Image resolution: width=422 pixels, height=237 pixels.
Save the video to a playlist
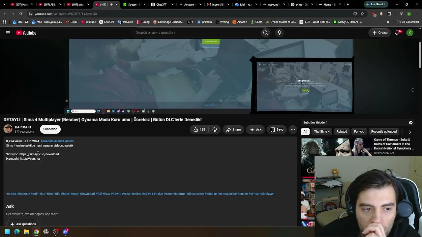coord(277,130)
